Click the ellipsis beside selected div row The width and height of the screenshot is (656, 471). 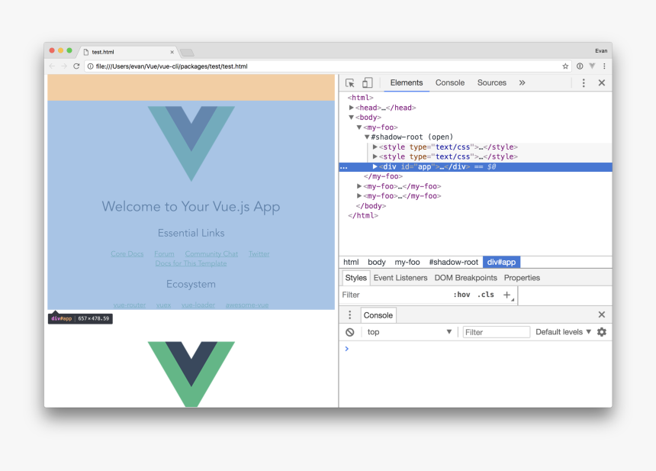343,167
